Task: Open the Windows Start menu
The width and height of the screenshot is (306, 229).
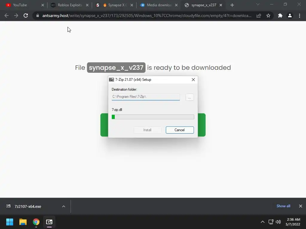Action: coord(10,222)
